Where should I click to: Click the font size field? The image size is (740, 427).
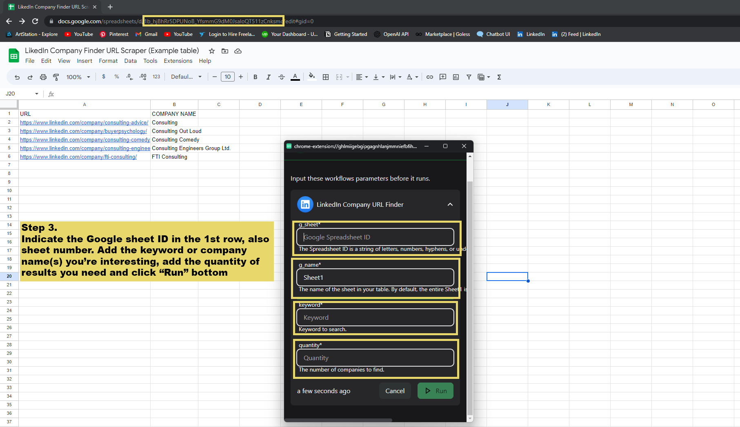(228, 77)
